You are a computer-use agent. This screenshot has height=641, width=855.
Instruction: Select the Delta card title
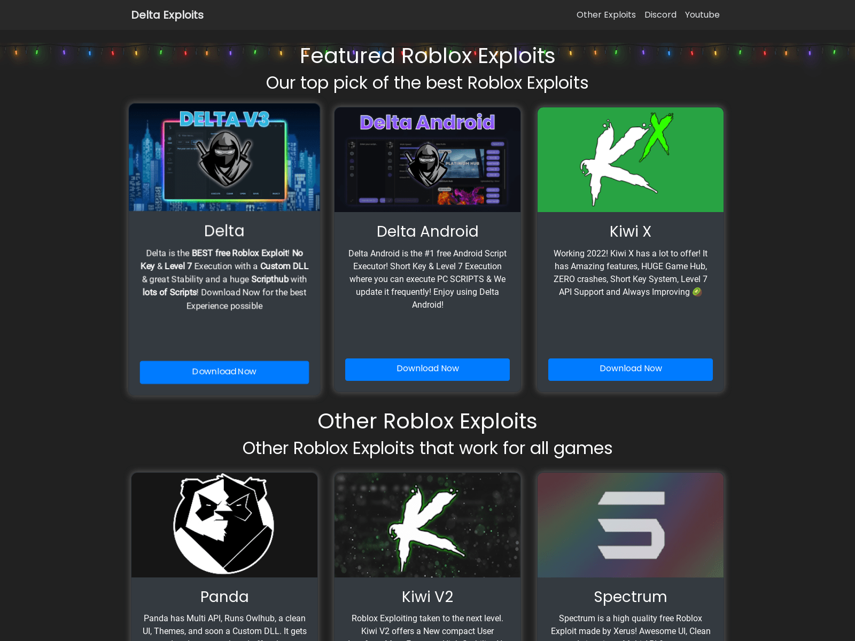click(224, 231)
